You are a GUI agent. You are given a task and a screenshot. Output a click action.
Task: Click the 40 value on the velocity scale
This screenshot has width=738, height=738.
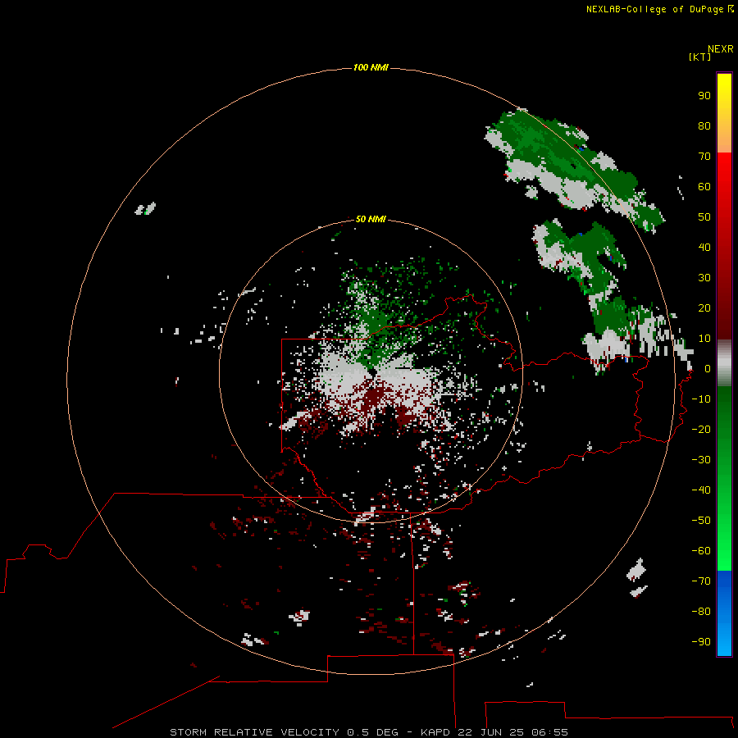pyautogui.click(x=704, y=247)
